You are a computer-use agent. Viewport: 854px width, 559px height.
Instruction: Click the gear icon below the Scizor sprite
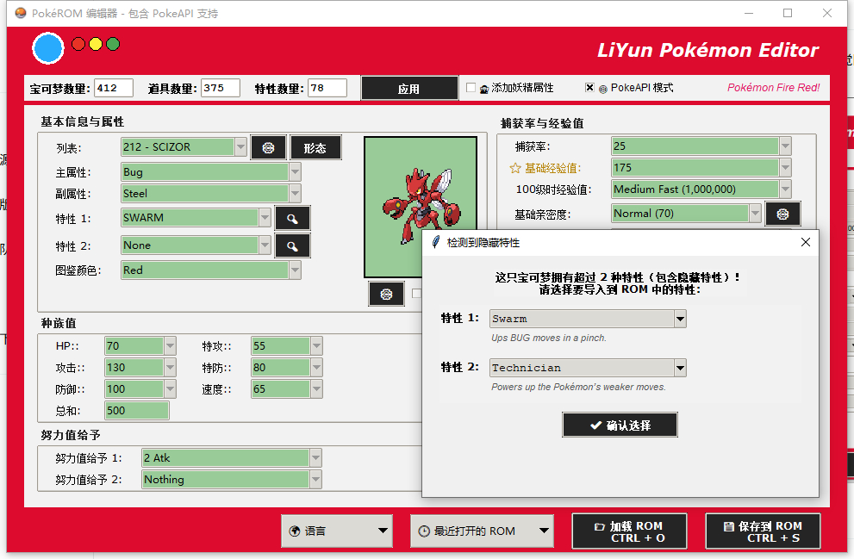point(386,293)
